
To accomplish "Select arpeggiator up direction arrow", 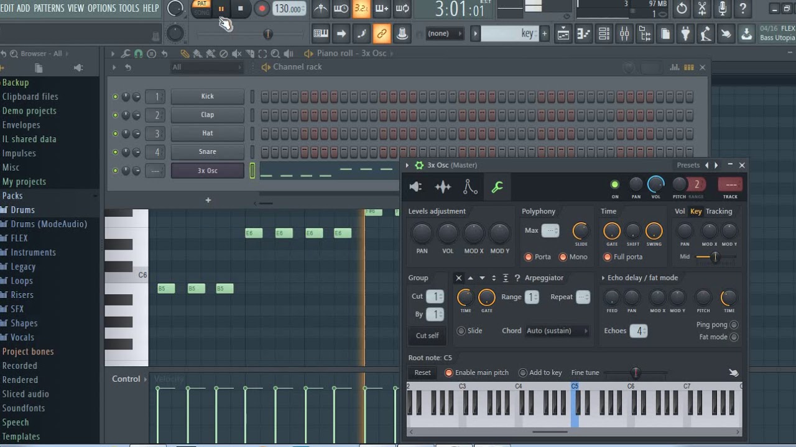I will pos(470,278).
